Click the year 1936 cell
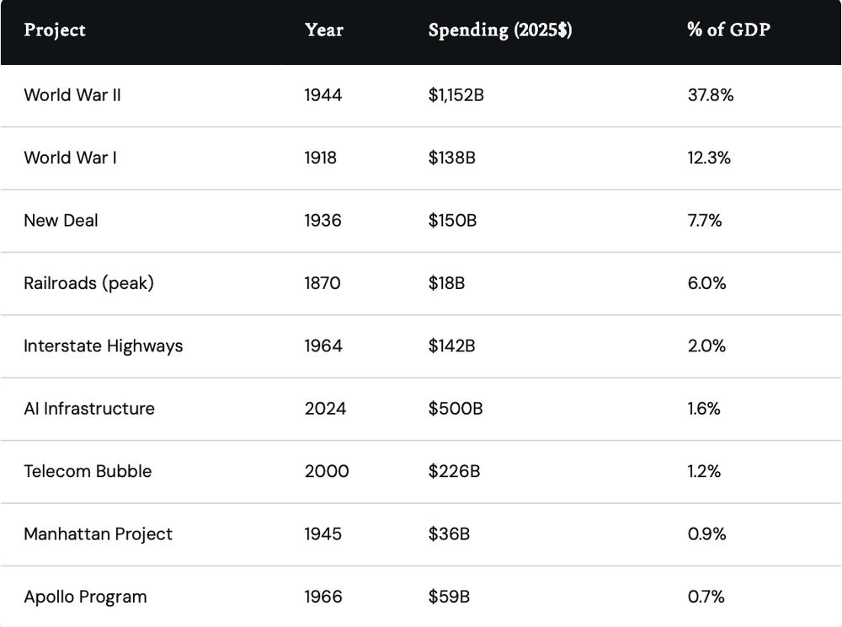Viewport: 842px width, 627px height. [x=323, y=221]
